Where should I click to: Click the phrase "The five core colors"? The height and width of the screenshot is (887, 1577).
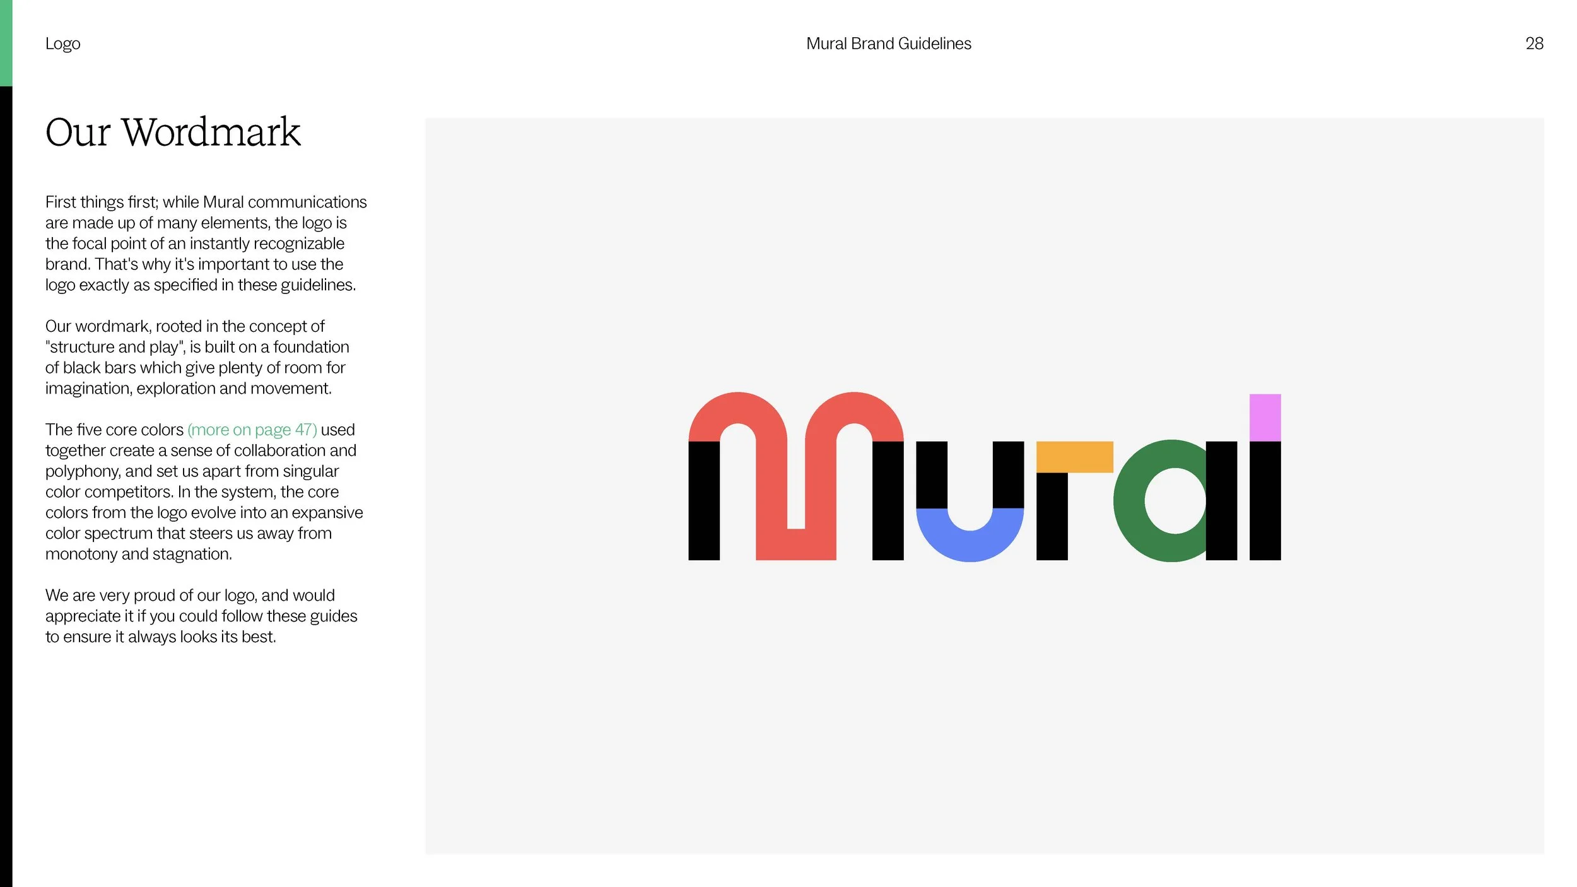tap(114, 430)
